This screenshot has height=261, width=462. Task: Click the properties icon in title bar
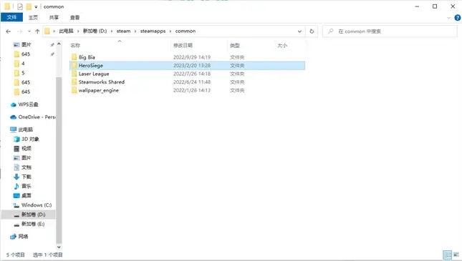tap(20, 6)
